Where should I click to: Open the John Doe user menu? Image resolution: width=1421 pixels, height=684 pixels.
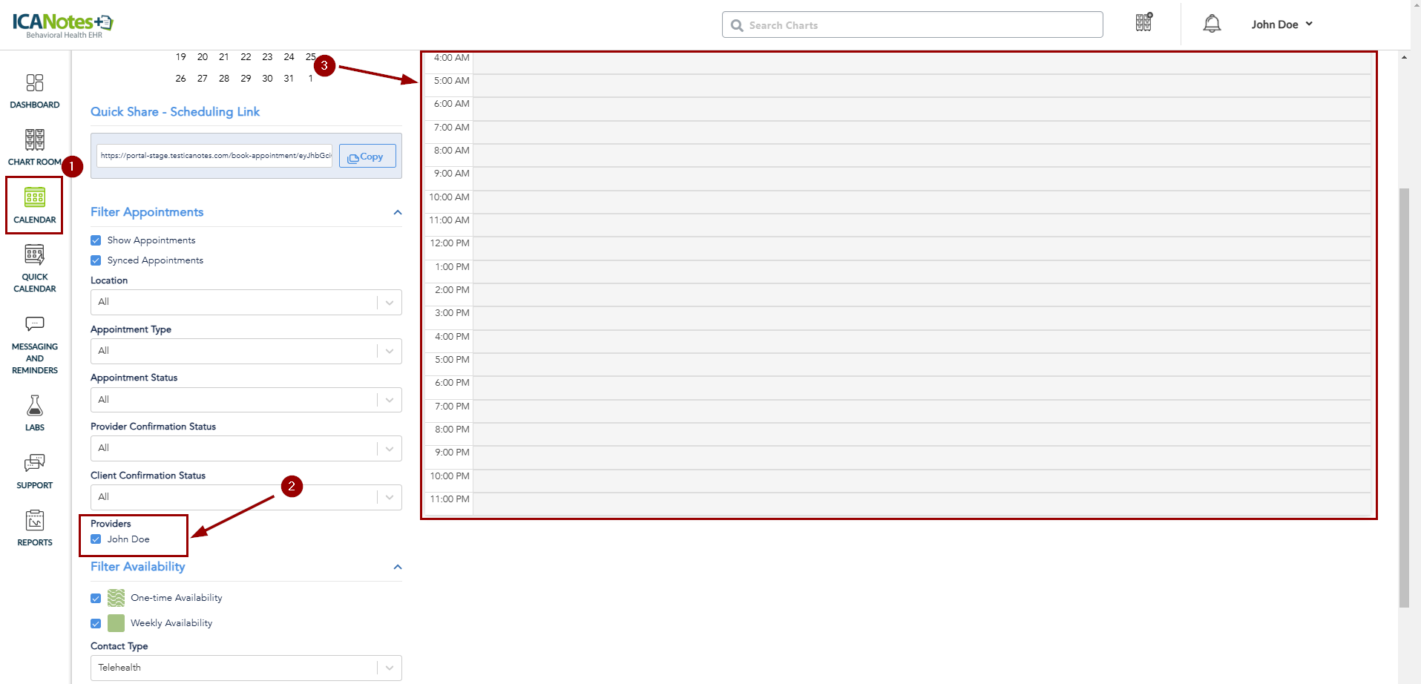coord(1281,24)
